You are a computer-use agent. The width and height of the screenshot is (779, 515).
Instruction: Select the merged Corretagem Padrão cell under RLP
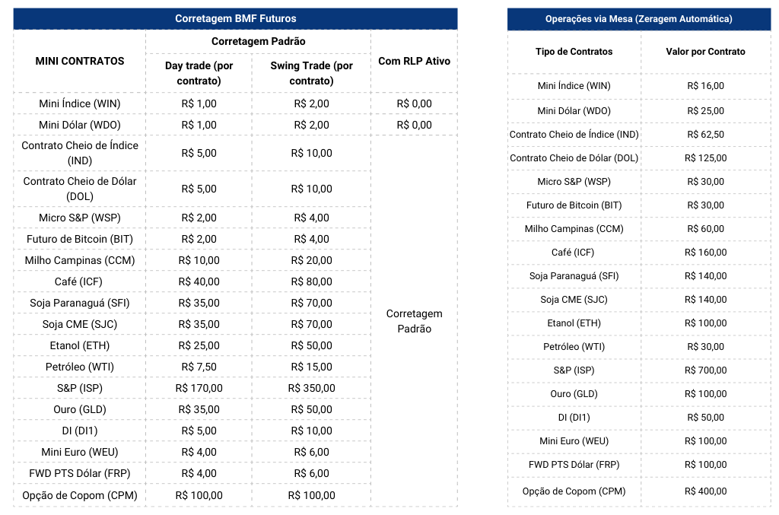tap(414, 321)
